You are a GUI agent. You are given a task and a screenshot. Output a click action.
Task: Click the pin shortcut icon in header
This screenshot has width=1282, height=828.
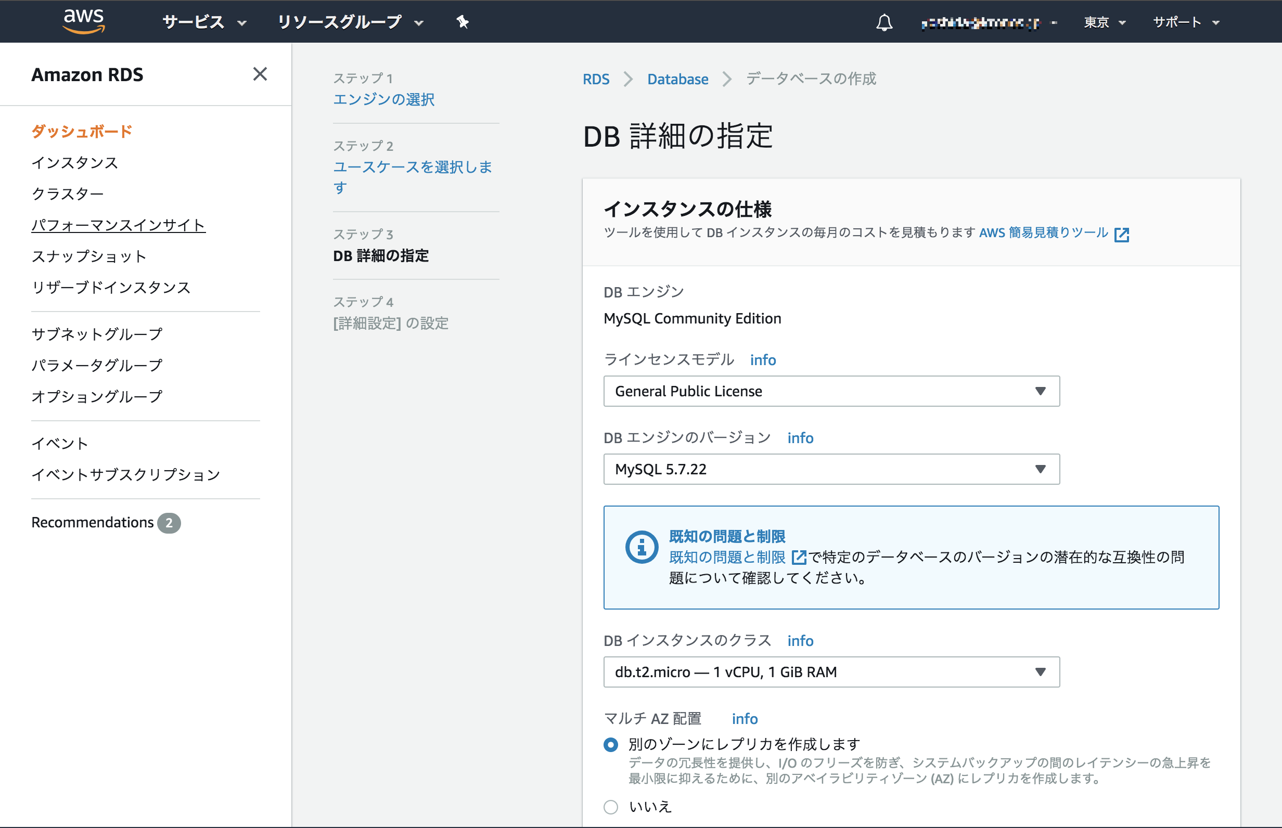[463, 22]
